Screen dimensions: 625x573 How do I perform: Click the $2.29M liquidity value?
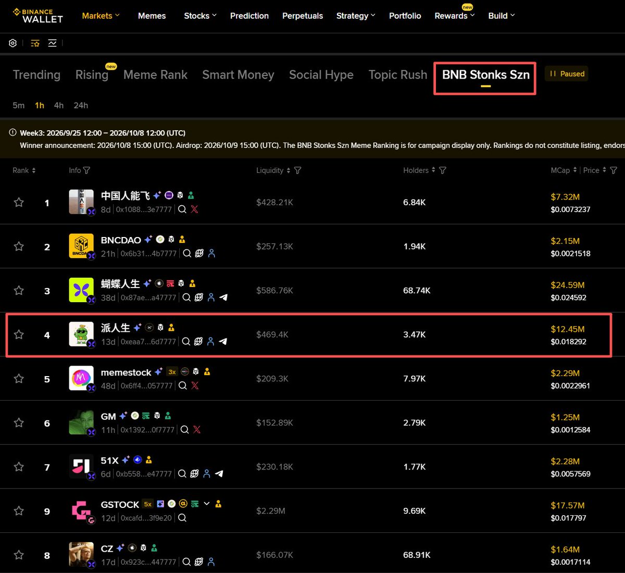pos(271,511)
